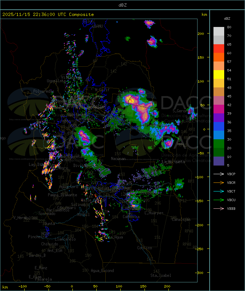Choose the royal blue 36-35 dBZ swatch

pyautogui.click(x=219, y=126)
